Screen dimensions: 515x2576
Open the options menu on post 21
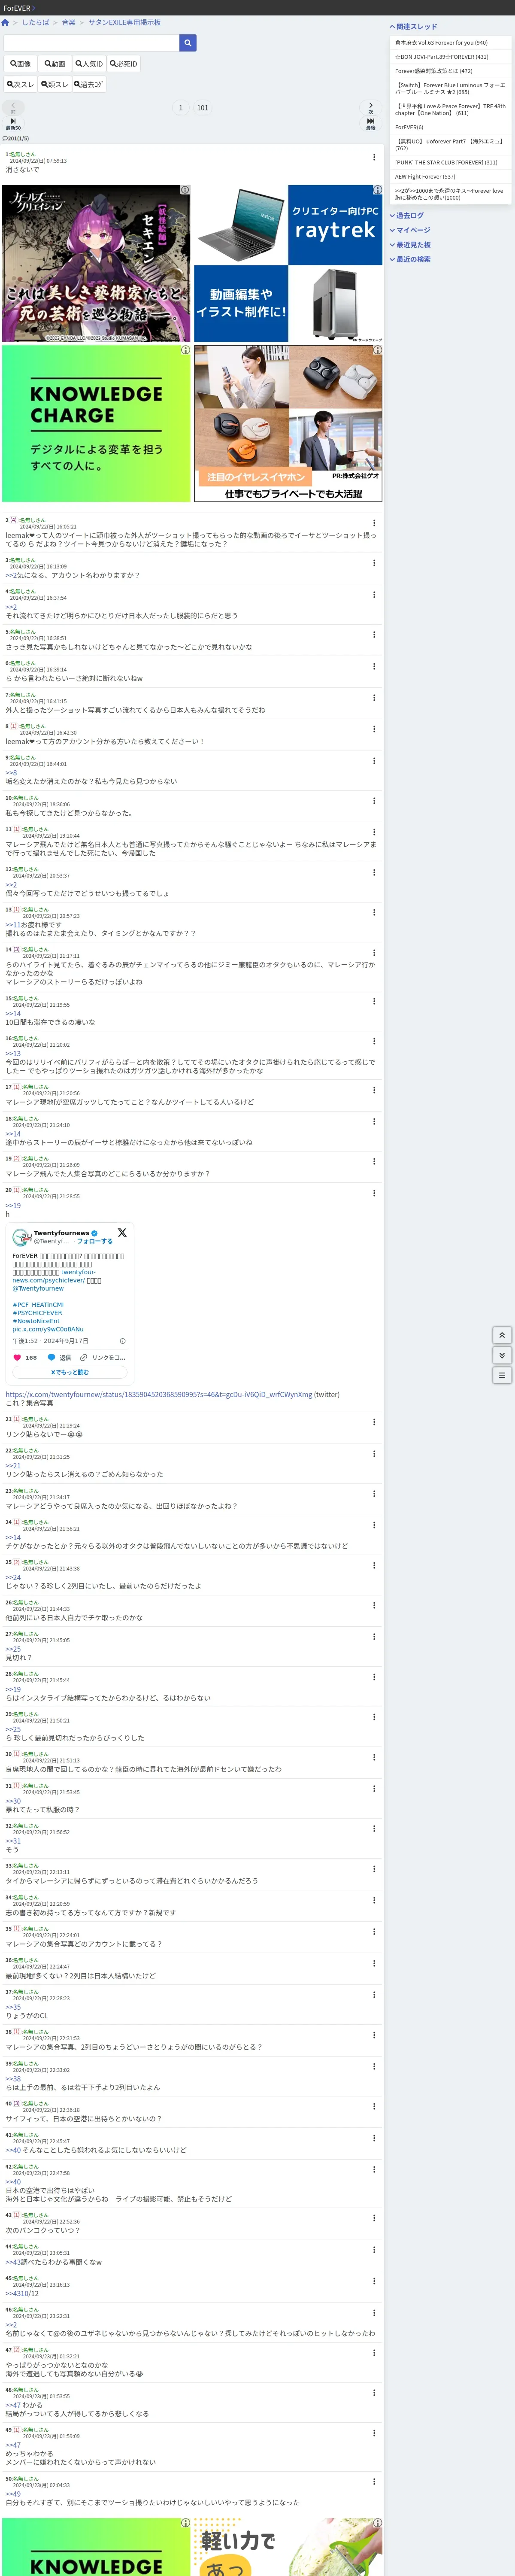(x=374, y=1422)
